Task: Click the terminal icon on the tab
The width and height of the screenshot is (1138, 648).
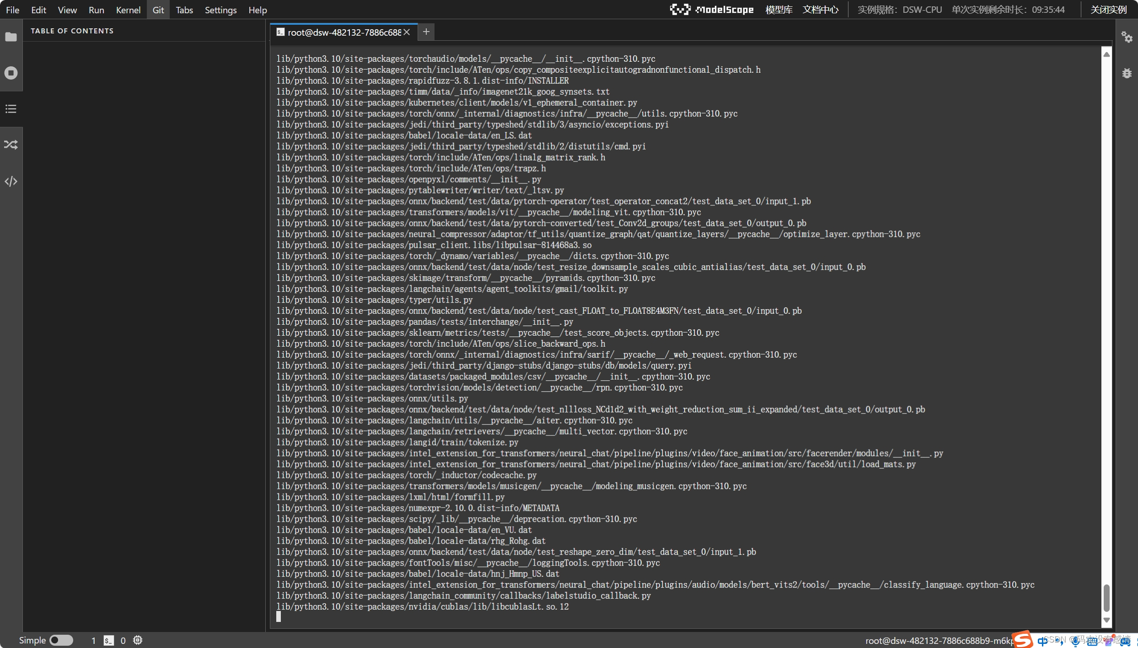Action: pyautogui.click(x=280, y=32)
